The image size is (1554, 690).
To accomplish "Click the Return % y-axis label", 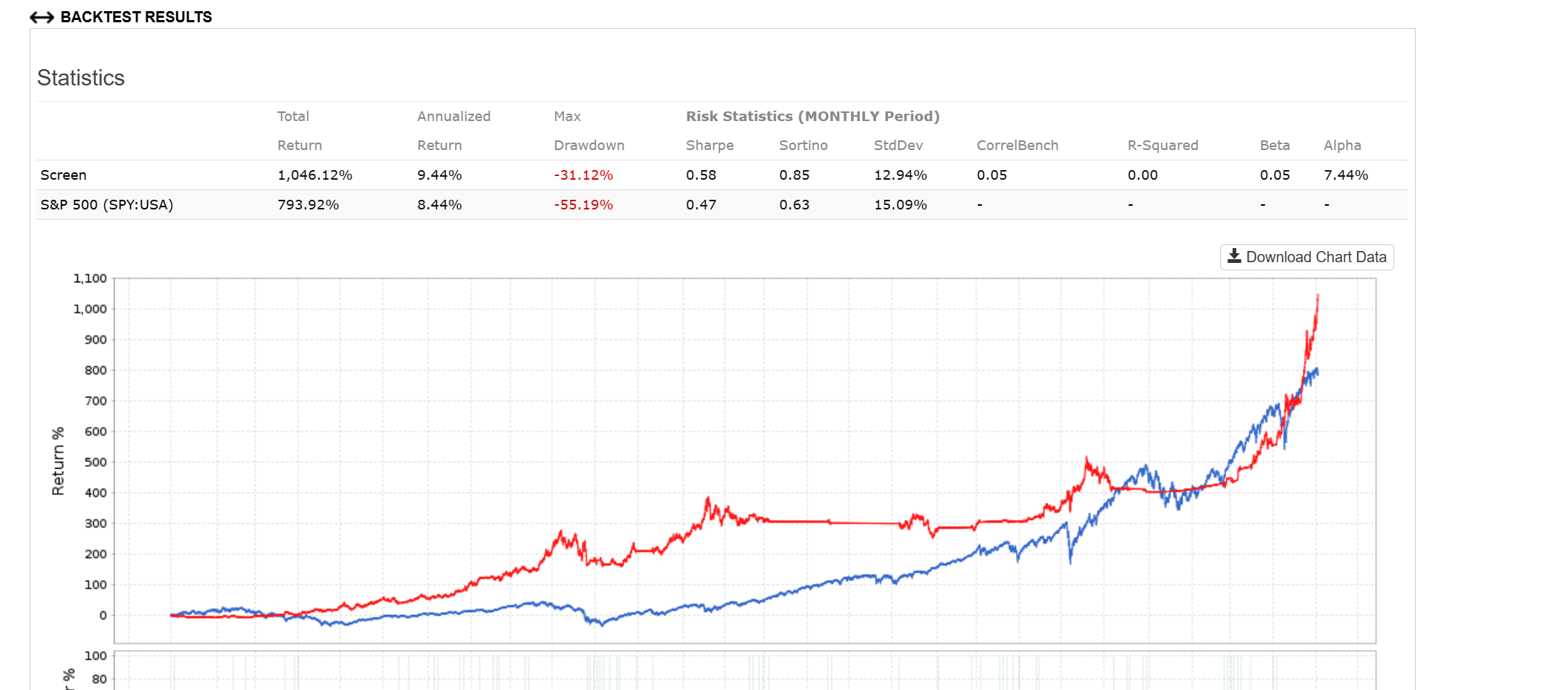I will point(58,461).
